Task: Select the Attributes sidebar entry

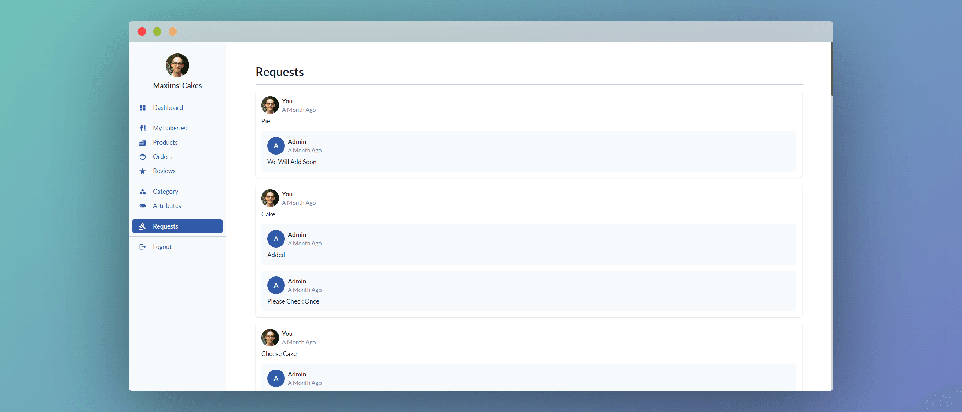Action: (166, 205)
